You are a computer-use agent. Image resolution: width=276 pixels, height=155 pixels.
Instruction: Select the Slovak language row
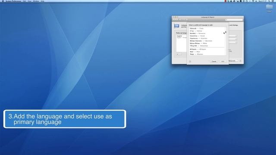[207, 36]
